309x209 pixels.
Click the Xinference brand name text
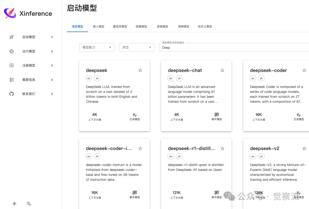[x=36, y=14]
